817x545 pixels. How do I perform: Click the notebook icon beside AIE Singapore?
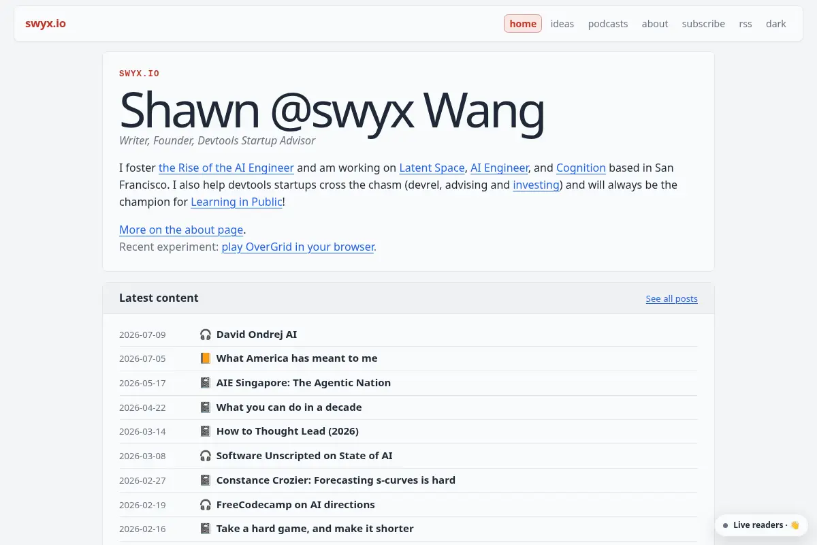[206, 383]
